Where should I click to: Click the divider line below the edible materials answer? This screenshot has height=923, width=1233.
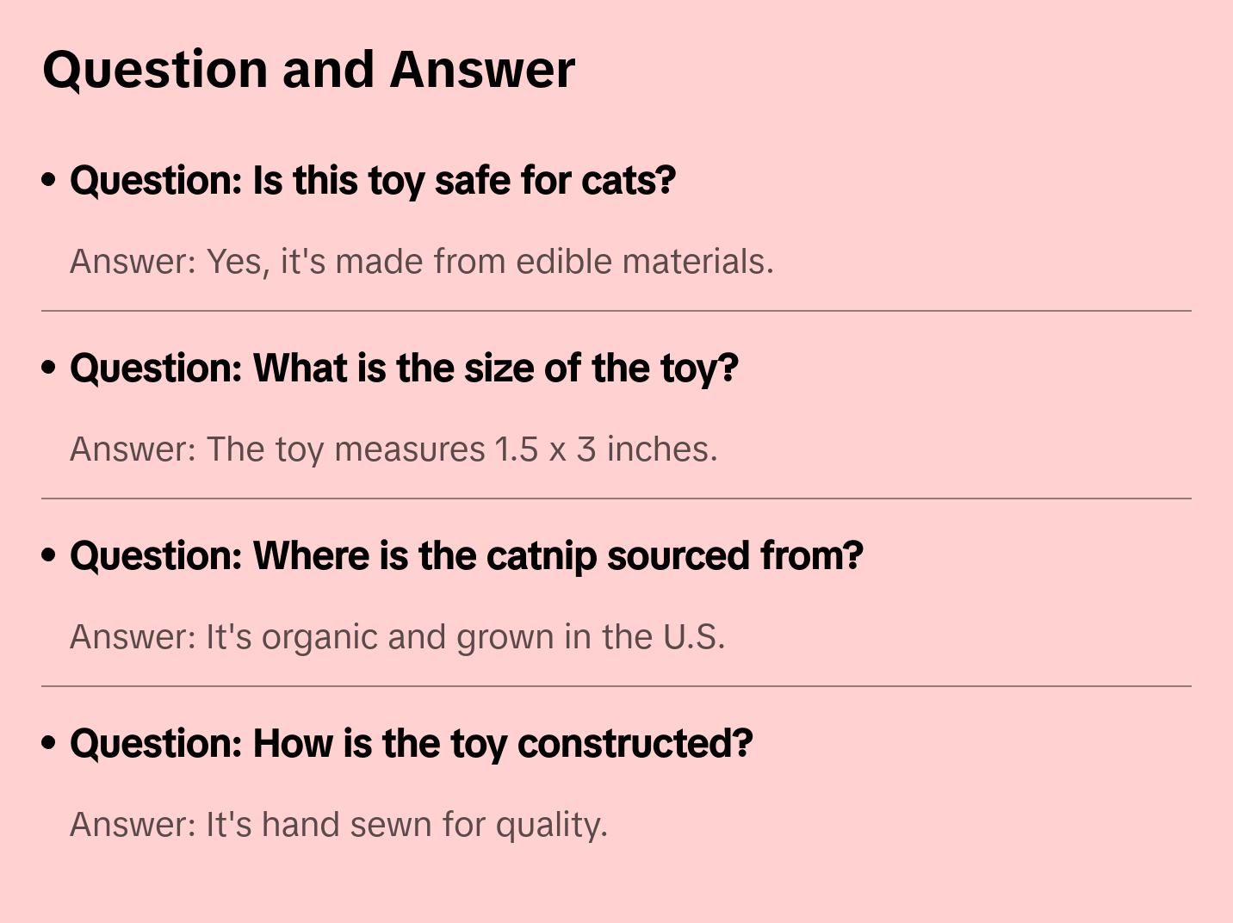click(616, 311)
